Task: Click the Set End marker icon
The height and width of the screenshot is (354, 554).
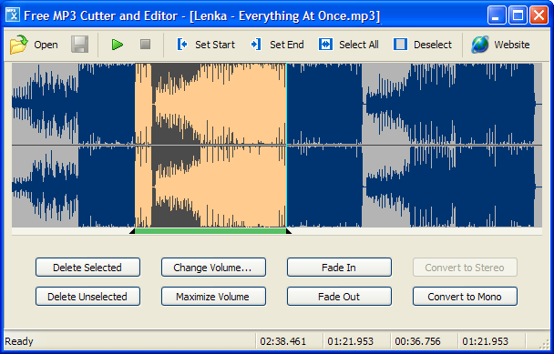Action: (255, 45)
